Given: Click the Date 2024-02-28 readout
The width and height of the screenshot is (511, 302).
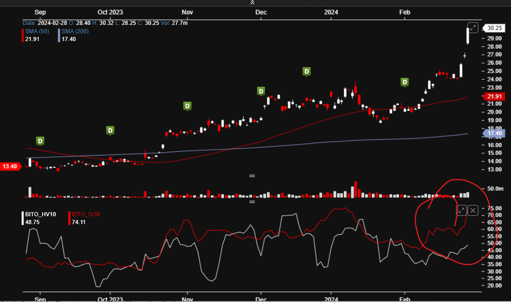Looking at the screenshot, I should (x=45, y=23).
